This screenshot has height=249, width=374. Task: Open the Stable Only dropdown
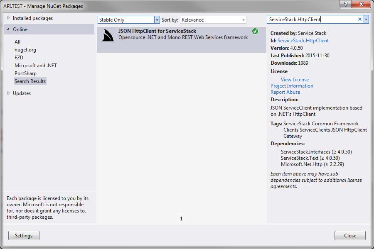click(x=128, y=20)
